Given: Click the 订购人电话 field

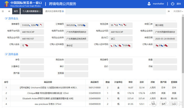Looking at the screenshot, I should coord(165,46).
